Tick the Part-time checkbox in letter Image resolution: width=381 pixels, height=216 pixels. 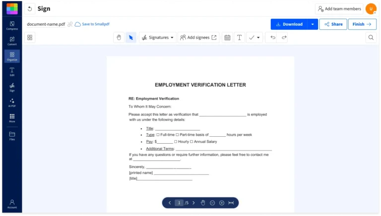[177, 135]
